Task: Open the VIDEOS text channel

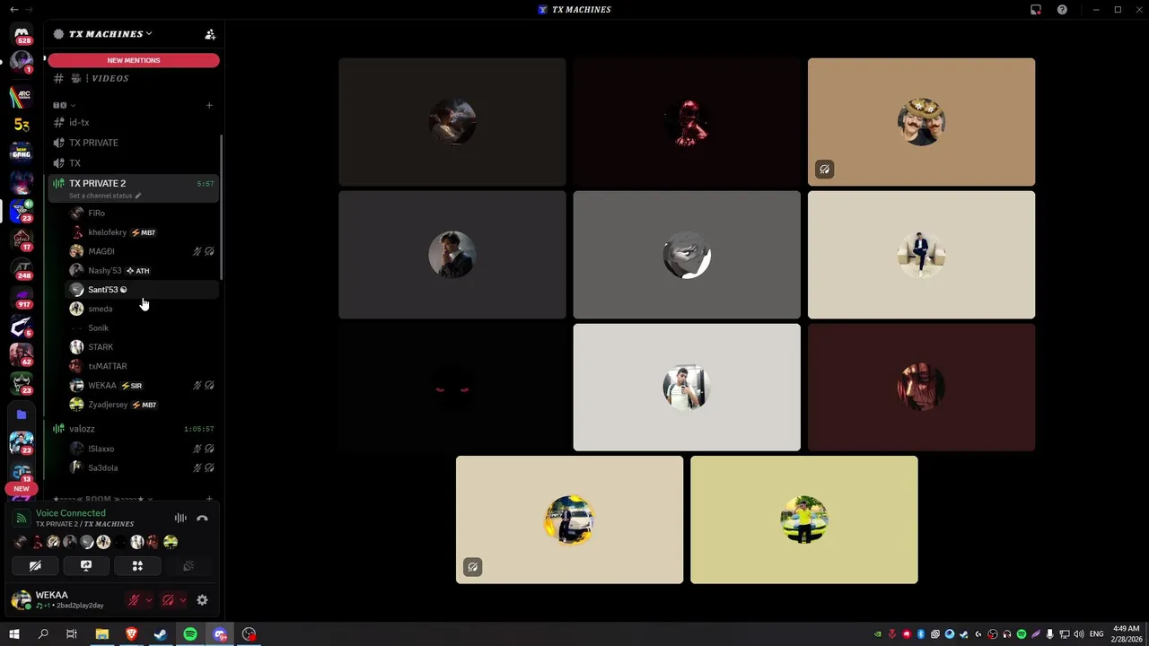Action: [133, 78]
